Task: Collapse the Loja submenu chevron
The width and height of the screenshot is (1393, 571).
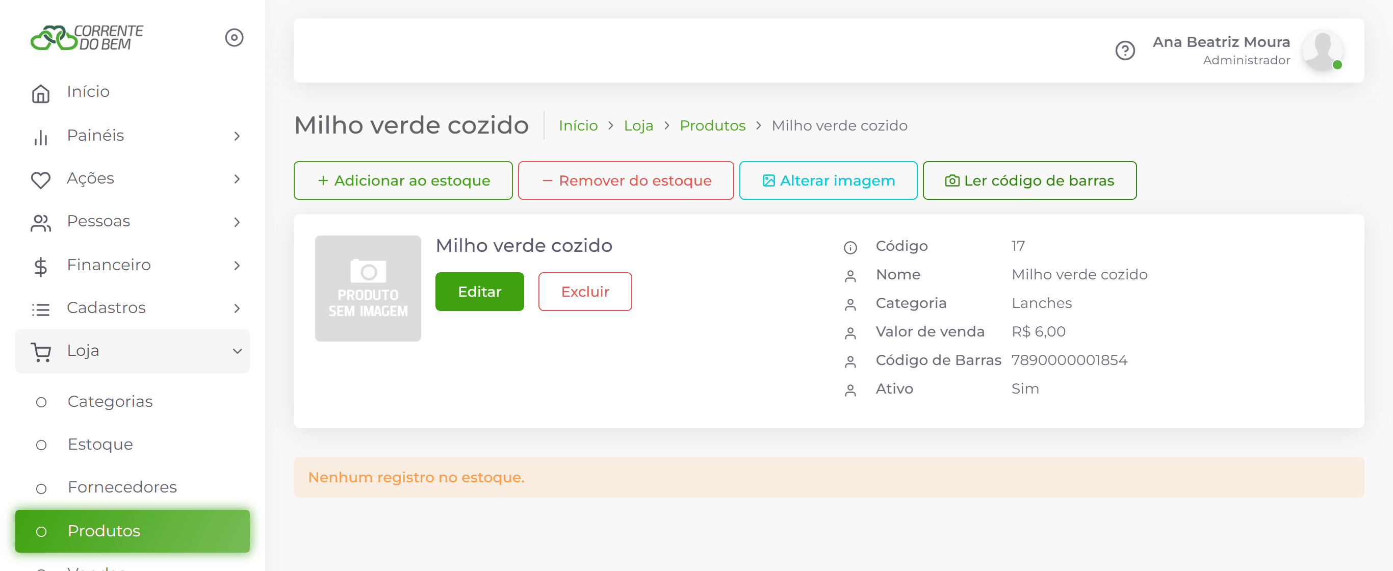Action: click(237, 351)
